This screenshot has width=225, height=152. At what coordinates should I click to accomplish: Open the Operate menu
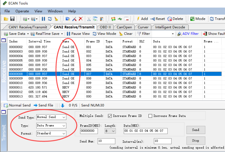tap(22, 11)
